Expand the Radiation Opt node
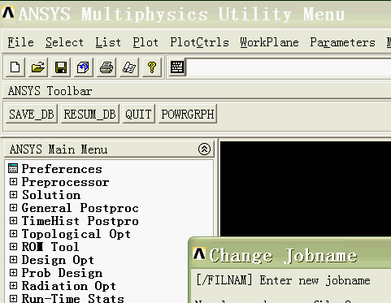391x303 pixels. 13,285
